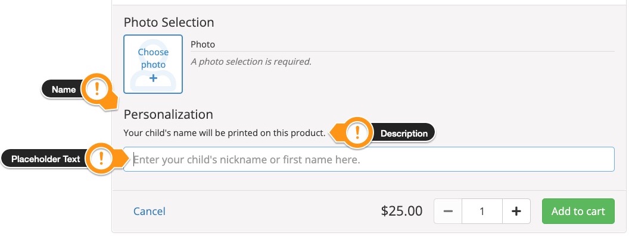Click the Personalization heading

click(169, 115)
